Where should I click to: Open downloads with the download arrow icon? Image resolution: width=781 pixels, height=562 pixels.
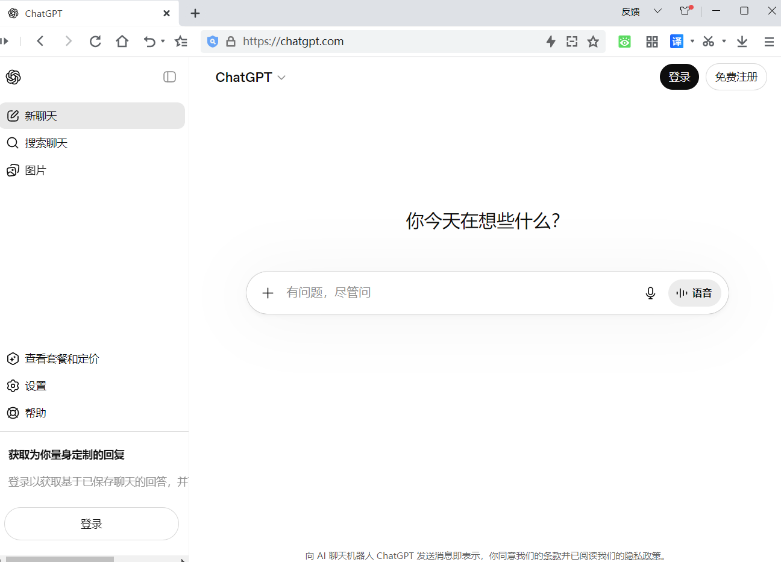click(742, 41)
